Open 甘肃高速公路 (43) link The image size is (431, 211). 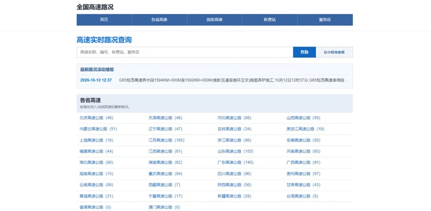pos(303,185)
